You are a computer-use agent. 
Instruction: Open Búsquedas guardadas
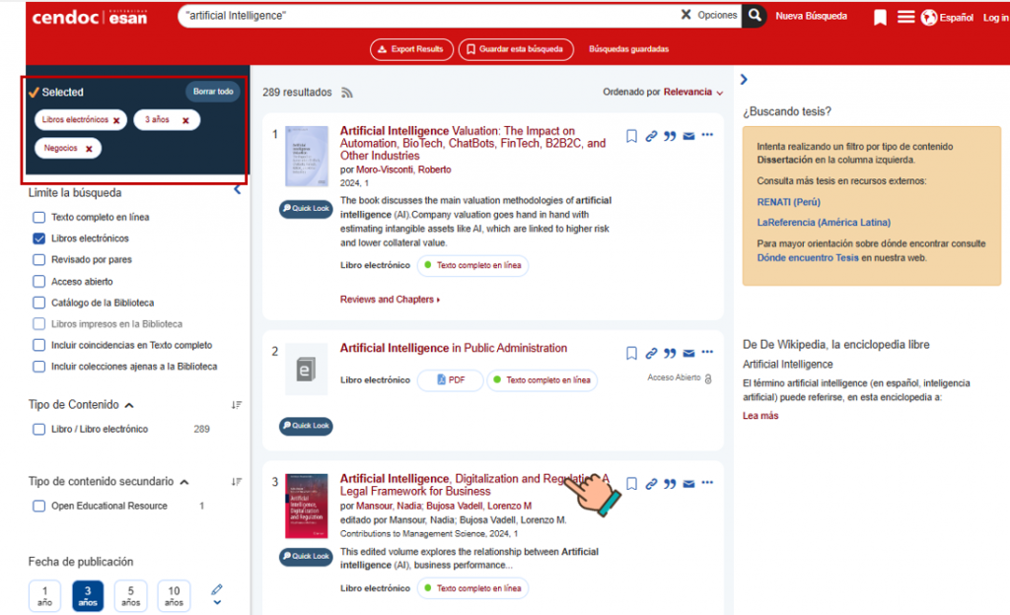628,49
